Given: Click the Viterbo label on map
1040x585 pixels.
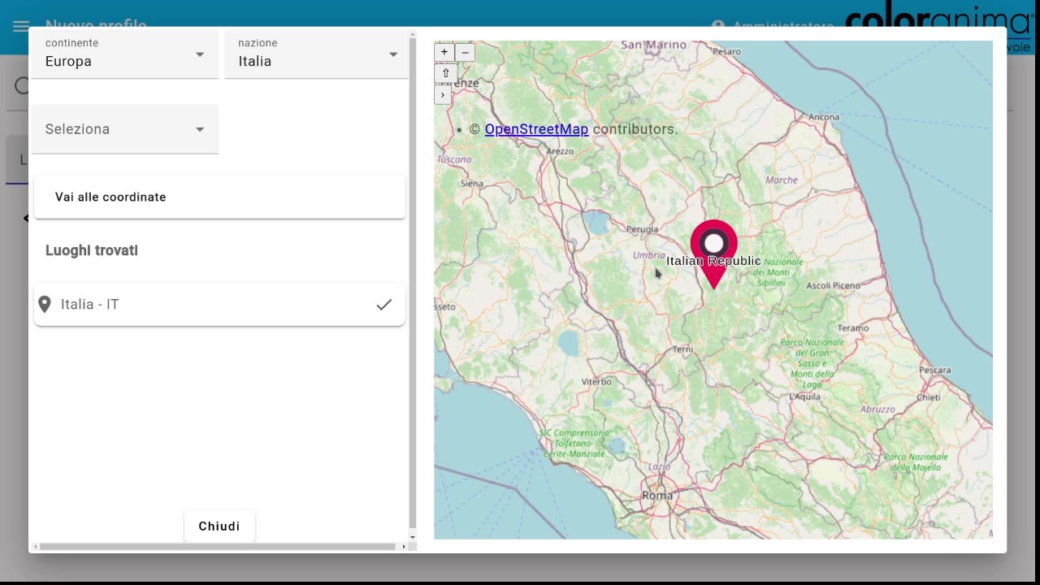Looking at the screenshot, I should tap(596, 382).
